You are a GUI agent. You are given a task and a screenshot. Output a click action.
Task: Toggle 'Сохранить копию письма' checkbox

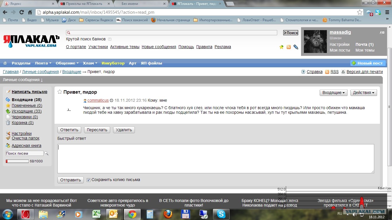coord(89,180)
